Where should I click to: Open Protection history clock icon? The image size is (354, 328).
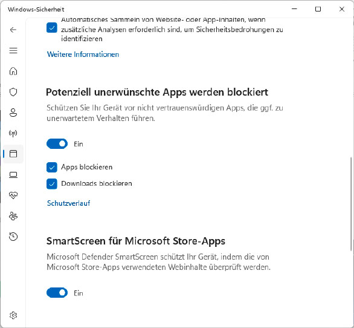pos(13,237)
